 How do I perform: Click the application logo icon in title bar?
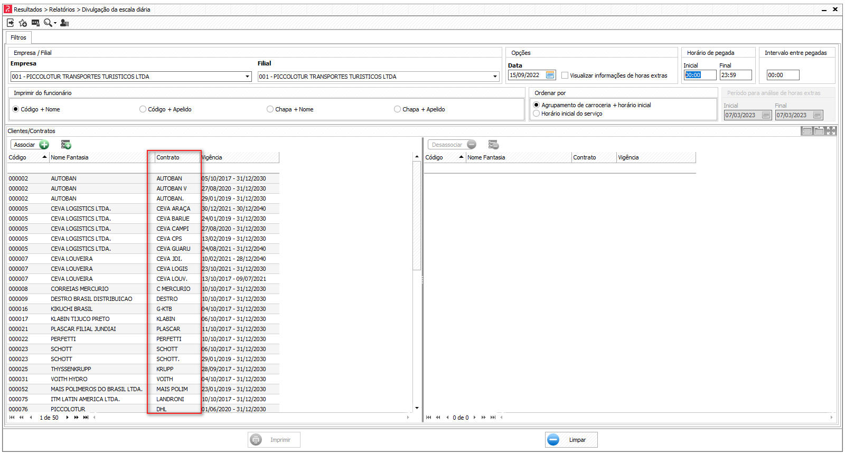coord(8,9)
